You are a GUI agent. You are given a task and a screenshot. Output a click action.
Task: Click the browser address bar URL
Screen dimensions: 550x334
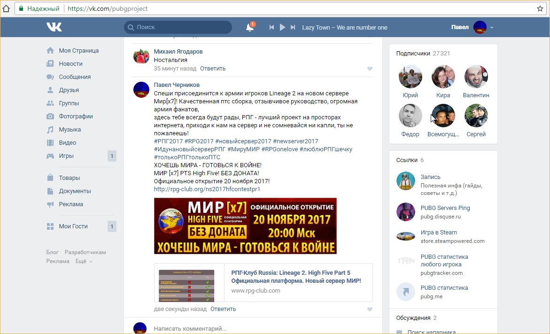point(108,8)
